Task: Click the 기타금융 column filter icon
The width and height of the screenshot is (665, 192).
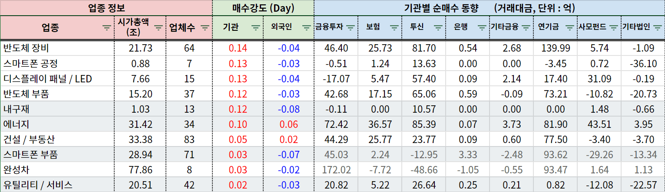Action: pyautogui.click(x=526, y=27)
